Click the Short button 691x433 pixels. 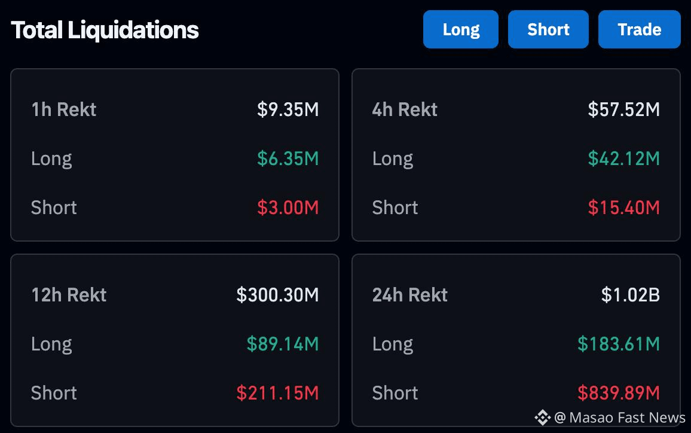pyautogui.click(x=548, y=29)
